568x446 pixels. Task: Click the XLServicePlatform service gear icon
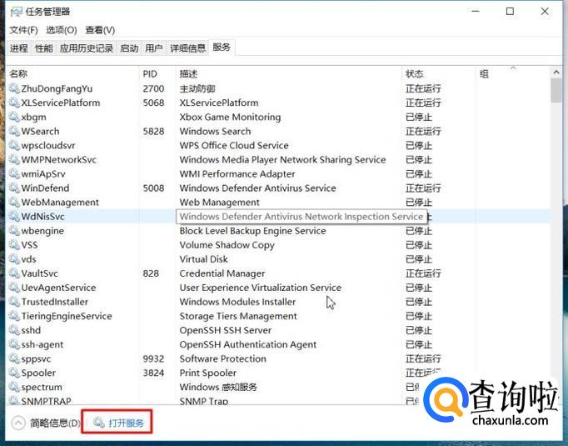(x=14, y=103)
